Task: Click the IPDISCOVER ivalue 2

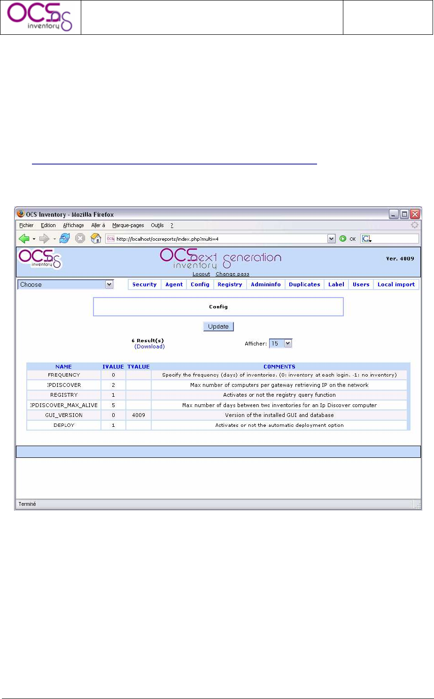Action: pyautogui.click(x=113, y=385)
